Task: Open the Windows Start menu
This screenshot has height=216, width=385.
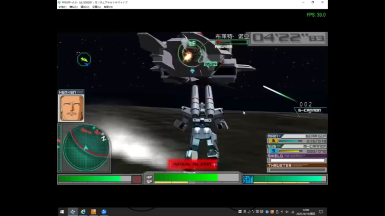Action: (x=62, y=212)
